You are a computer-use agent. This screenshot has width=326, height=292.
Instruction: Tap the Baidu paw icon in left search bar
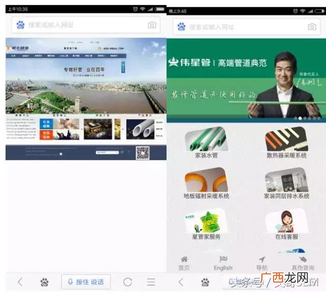pyautogui.click(x=20, y=25)
